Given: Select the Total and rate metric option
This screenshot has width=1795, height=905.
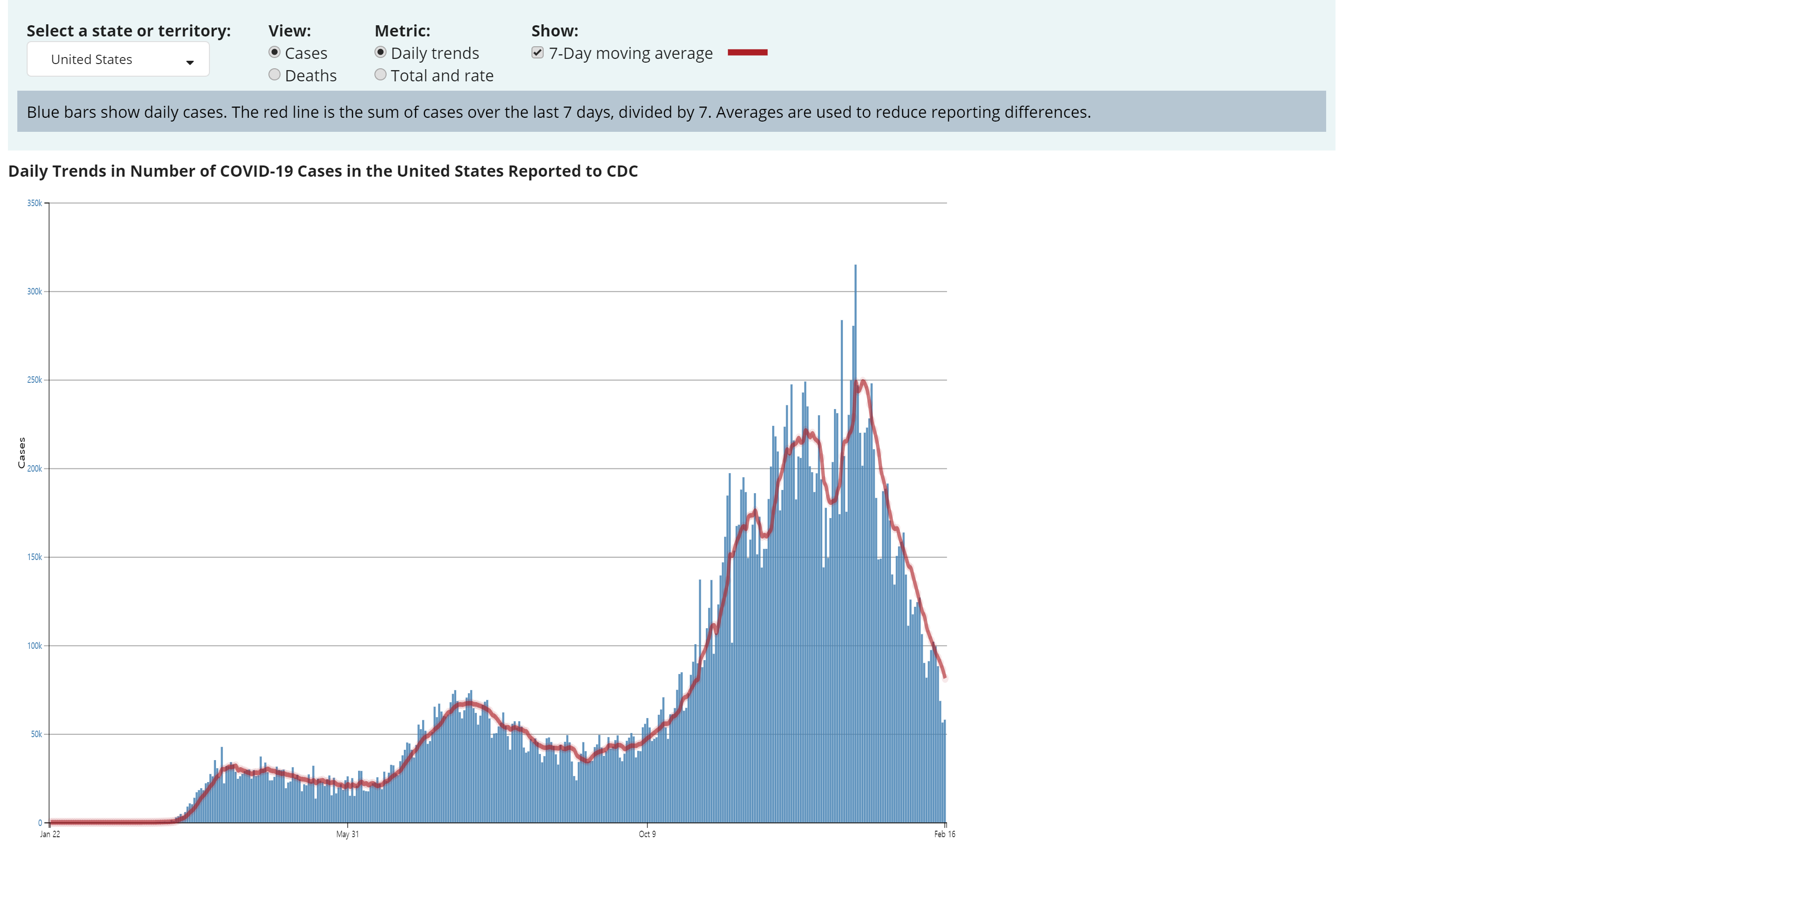Looking at the screenshot, I should click(x=381, y=74).
